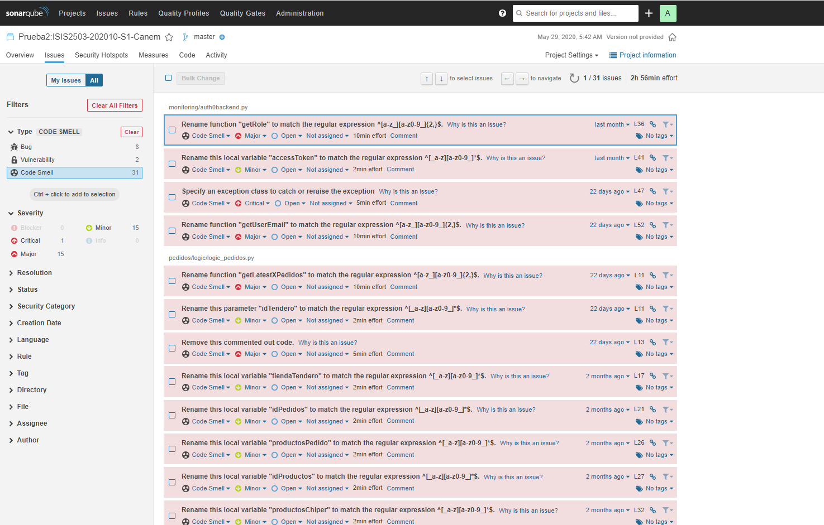Screen dimensions: 824x525
Task: Click Clear button for Type filter
Action: click(x=132, y=132)
